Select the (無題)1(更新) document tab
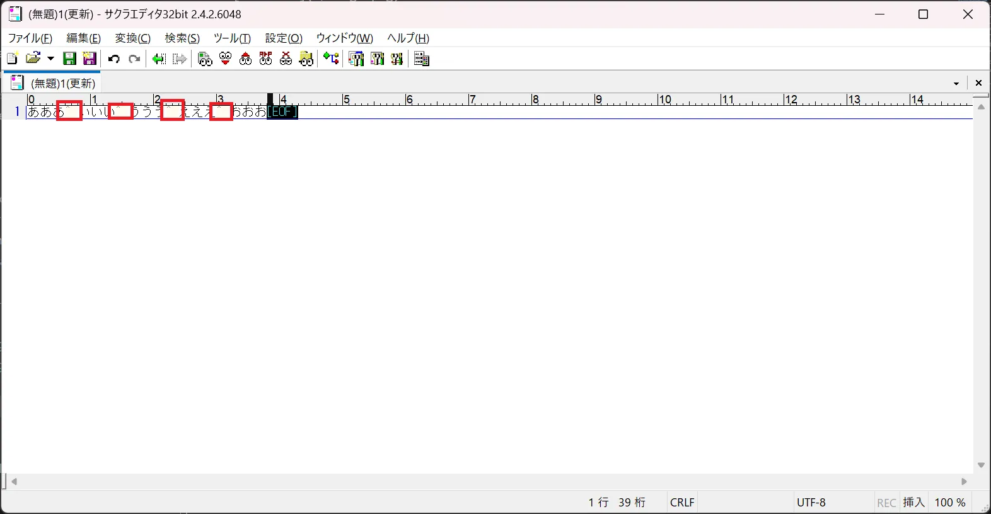 pos(53,83)
